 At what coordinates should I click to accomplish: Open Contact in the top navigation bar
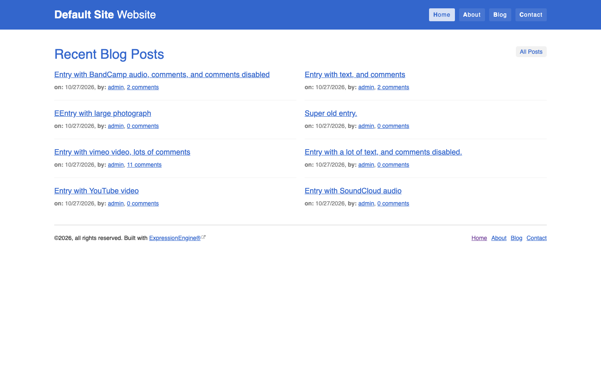[531, 15]
